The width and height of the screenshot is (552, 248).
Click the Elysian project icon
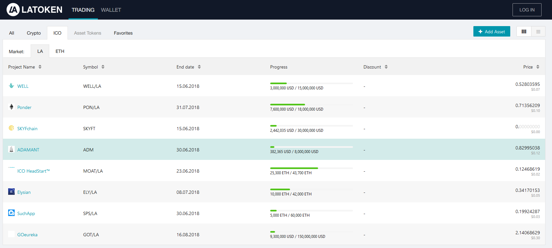(x=11, y=192)
